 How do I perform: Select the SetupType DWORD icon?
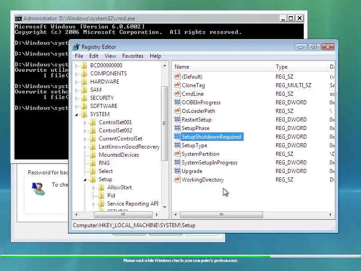pyautogui.click(x=177, y=145)
